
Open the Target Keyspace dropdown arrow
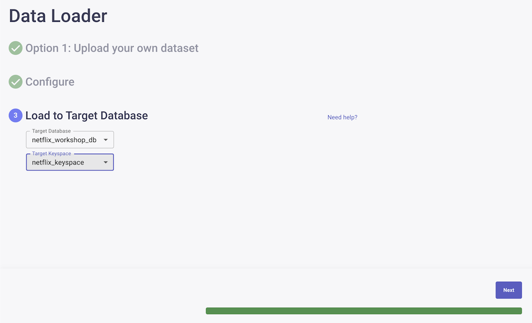[105, 162]
